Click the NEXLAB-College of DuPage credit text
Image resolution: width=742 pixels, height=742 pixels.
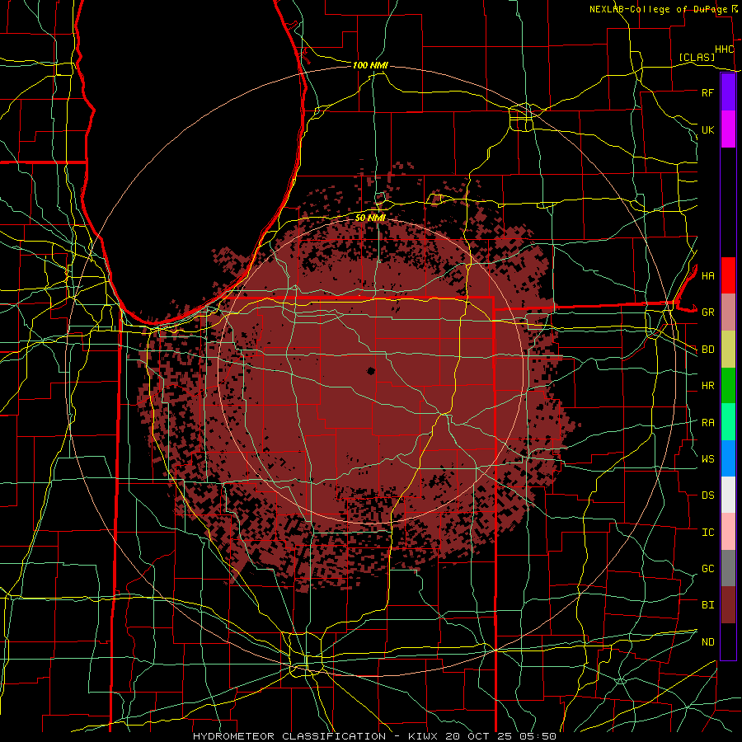point(660,9)
